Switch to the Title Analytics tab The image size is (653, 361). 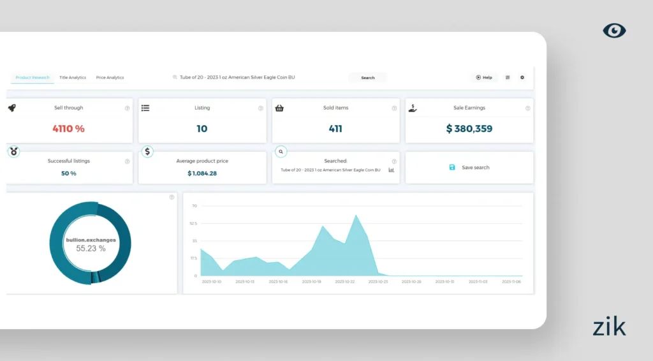coord(73,77)
